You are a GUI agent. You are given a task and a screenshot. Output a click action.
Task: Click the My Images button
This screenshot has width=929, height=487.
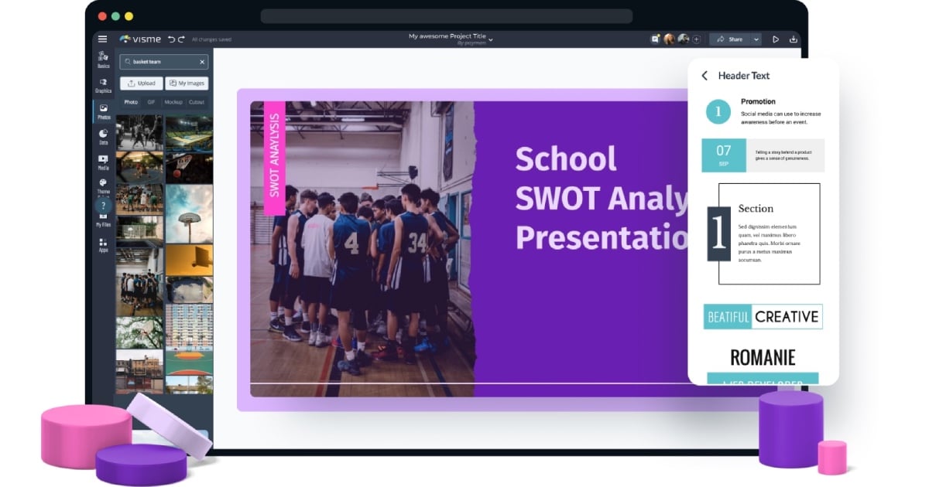point(187,83)
